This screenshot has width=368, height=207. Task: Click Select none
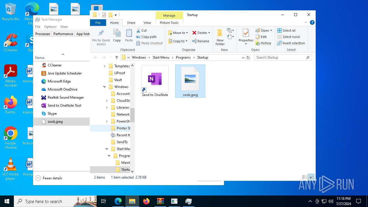(288, 37)
